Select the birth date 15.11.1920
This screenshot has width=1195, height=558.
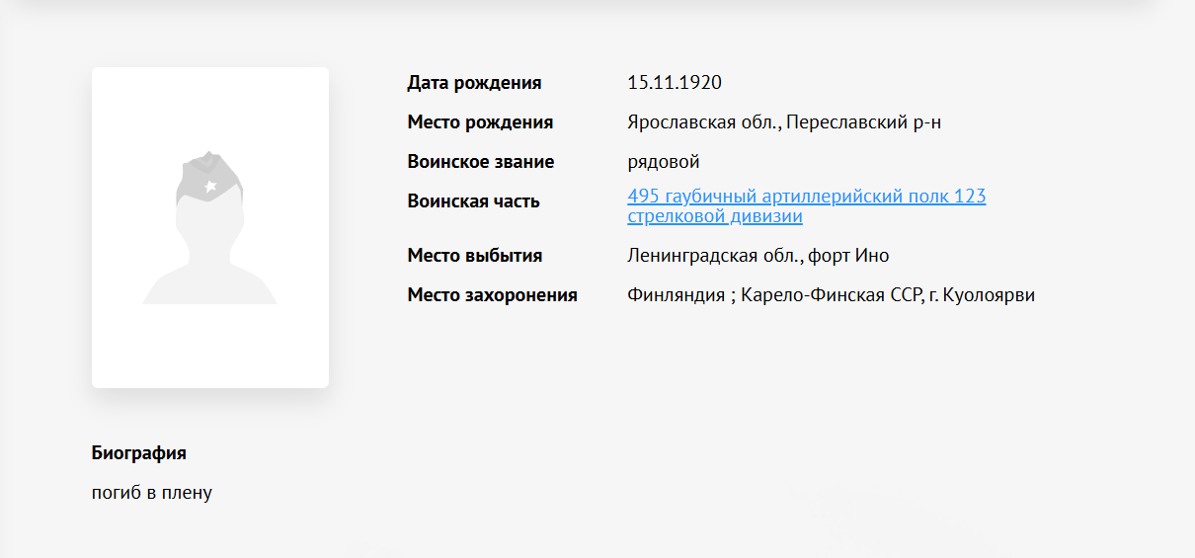(x=675, y=83)
